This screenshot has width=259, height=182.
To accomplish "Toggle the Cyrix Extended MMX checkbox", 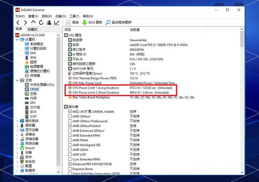I will 70,159.
